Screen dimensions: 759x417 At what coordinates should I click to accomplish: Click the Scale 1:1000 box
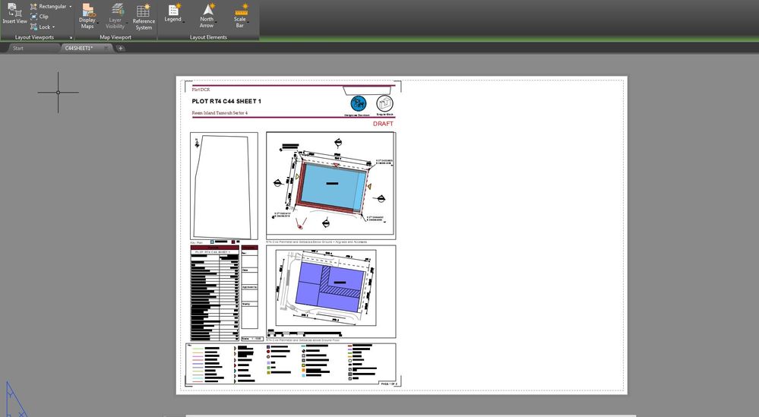coord(251,339)
